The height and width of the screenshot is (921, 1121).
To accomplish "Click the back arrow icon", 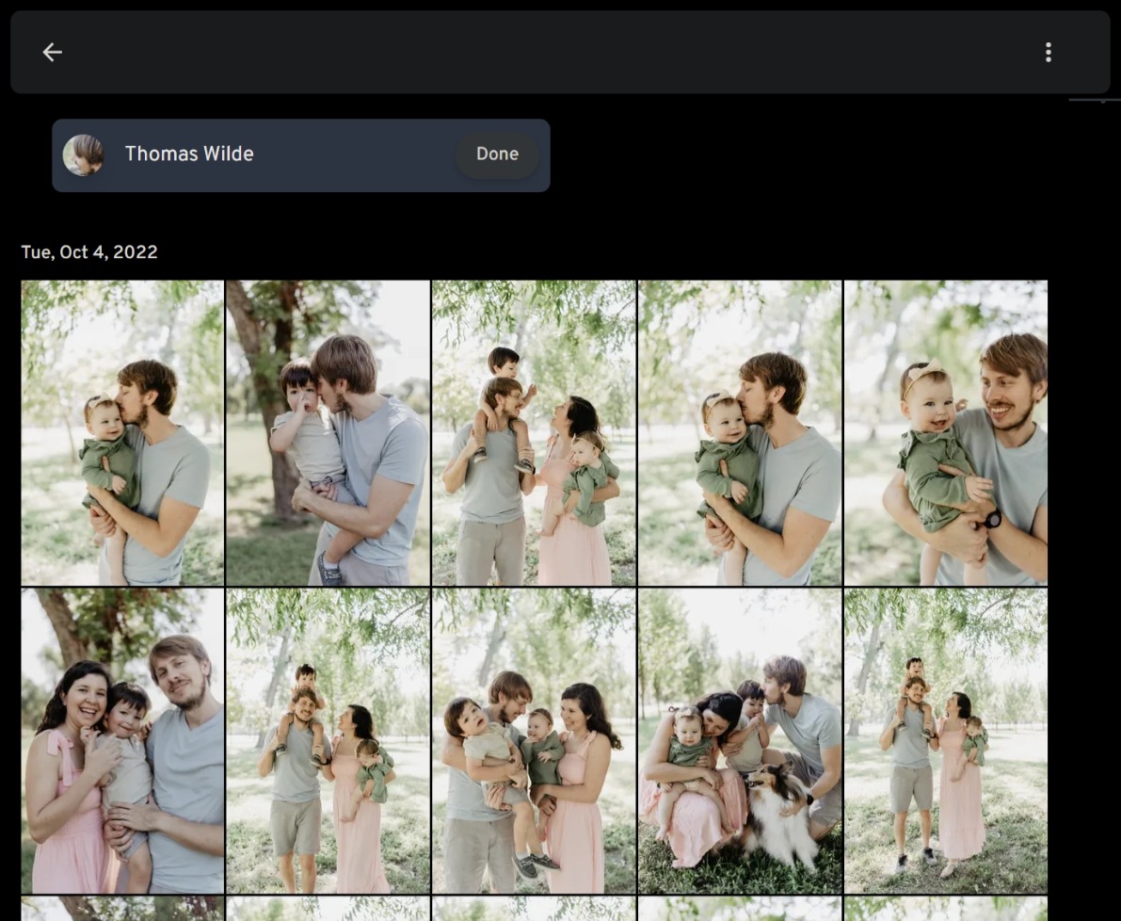I will [52, 53].
